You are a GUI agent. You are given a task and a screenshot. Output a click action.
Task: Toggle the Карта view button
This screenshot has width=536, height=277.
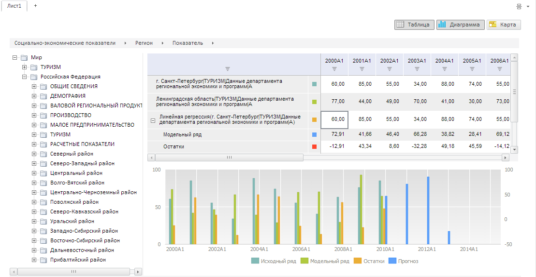tap(503, 25)
